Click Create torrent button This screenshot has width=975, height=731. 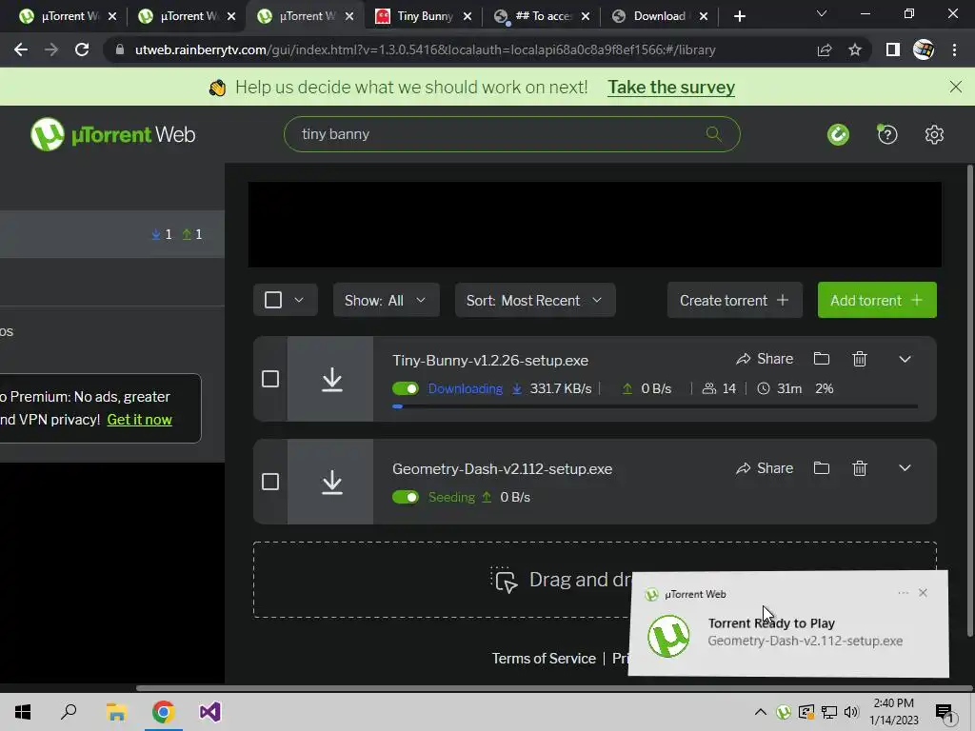pos(734,300)
